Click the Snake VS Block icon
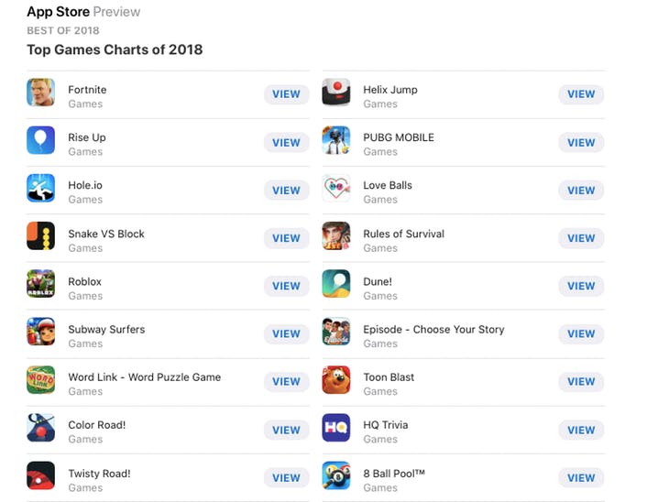This screenshot has width=669, height=502. (x=40, y=236)
